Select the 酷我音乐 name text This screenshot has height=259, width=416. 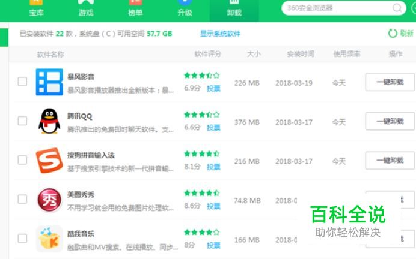81,234
